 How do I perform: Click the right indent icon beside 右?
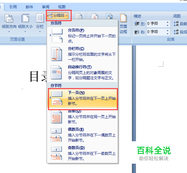tap(137, 32)
